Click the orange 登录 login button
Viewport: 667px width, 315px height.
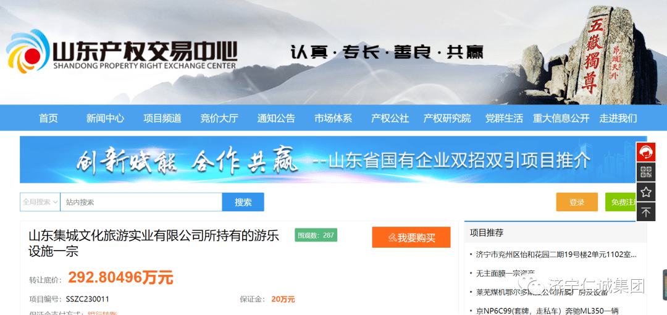point(577,202)
